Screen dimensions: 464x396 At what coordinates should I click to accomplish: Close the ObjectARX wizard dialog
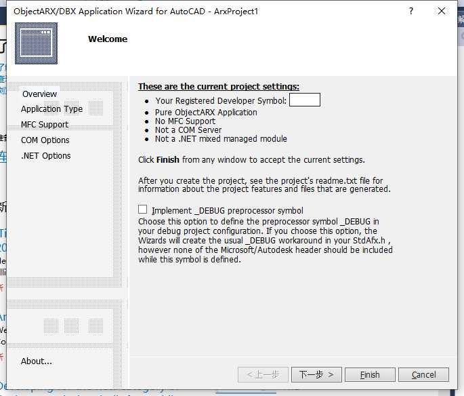[x=442, y=12]
